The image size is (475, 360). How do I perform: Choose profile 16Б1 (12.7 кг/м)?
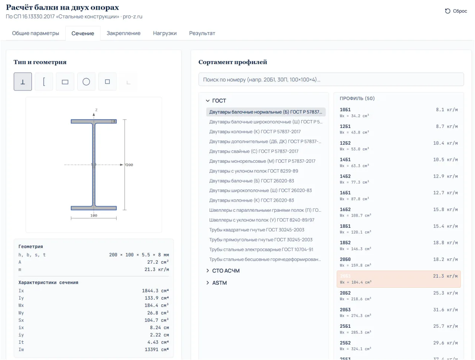(x=399, y=196)
